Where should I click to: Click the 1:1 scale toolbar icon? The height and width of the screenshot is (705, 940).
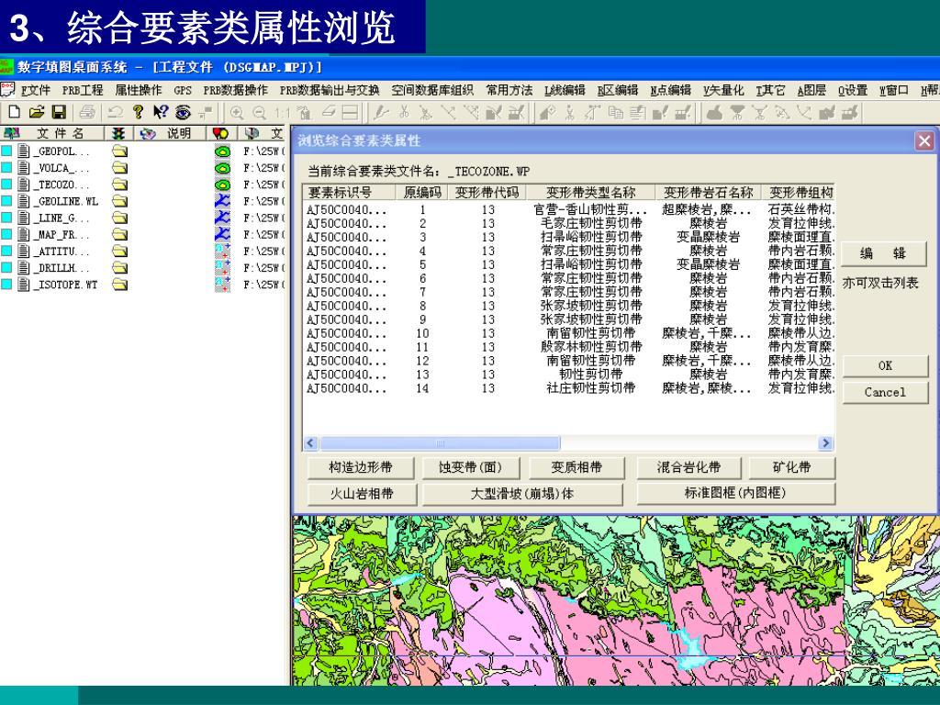coord(282,113)
